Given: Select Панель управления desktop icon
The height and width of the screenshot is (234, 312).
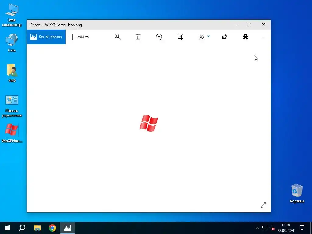Looking at the screenshot, I should 12,106.
